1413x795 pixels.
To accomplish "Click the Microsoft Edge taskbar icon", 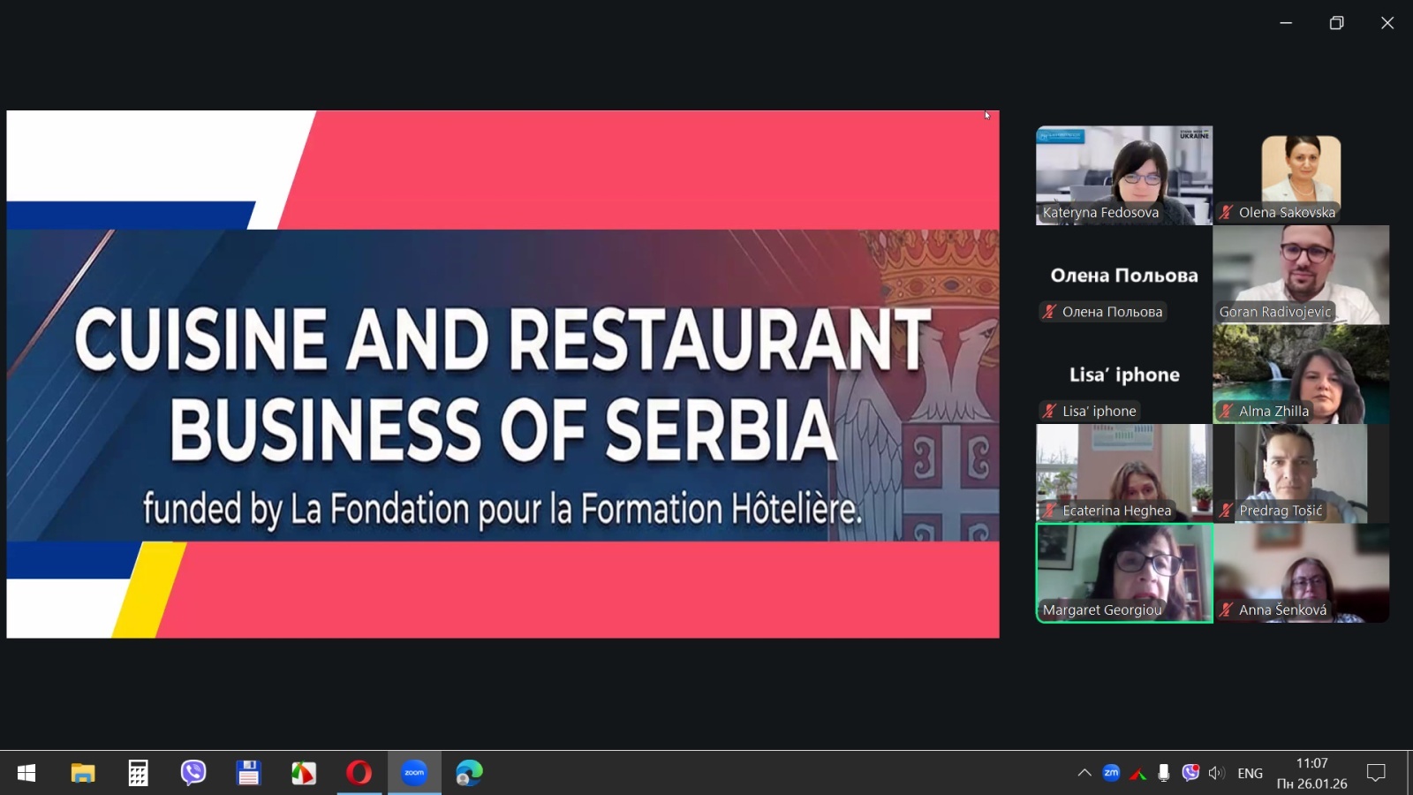I will 469,773.
